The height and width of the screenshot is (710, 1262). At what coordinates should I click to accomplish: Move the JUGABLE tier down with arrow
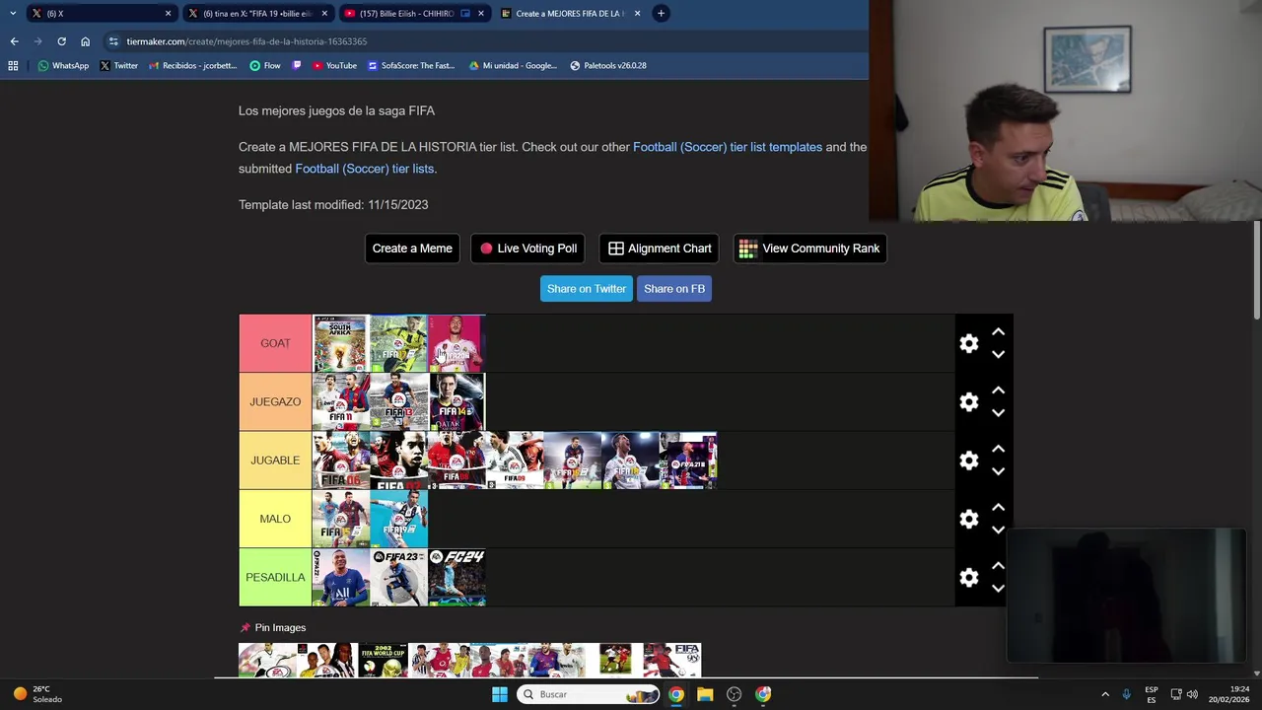coord(998,471)
